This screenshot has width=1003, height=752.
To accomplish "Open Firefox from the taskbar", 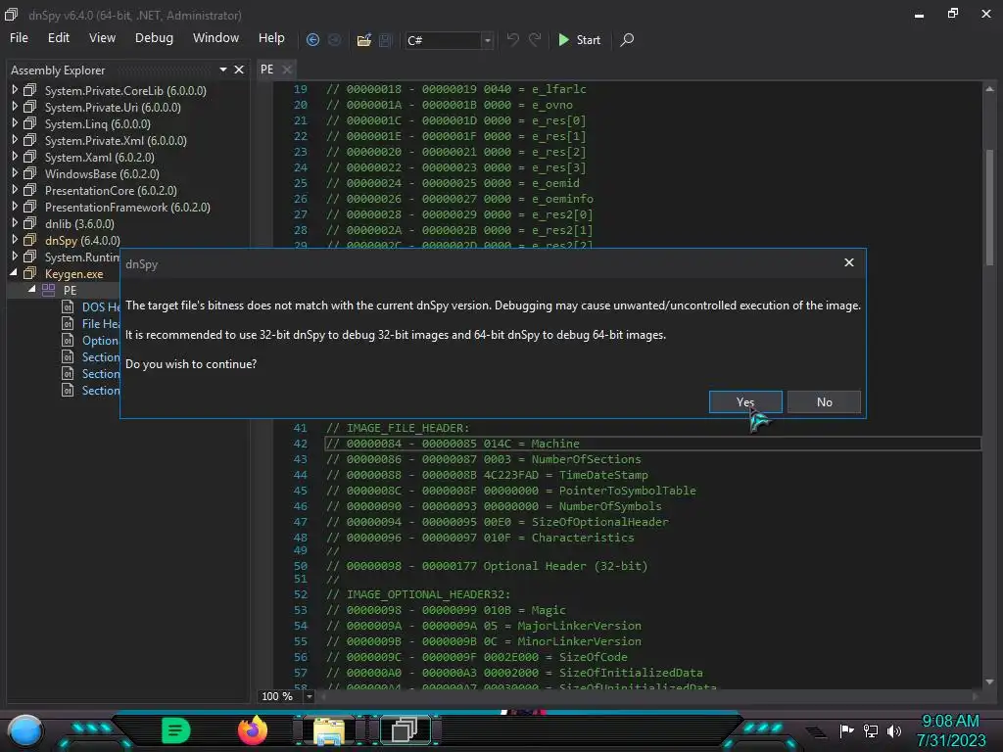I will tap(253, 729).
